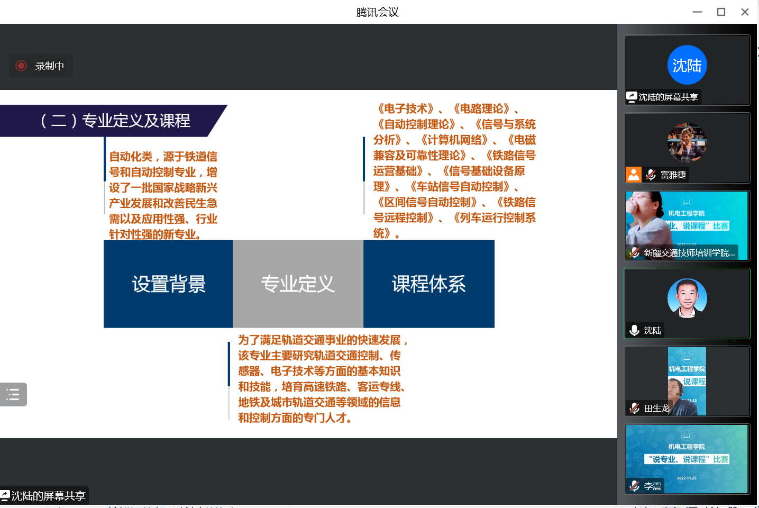The height and width of the screenshot is (508, 759).
Task: Click the 沈陆的屏幕共享 label below the slide
Action: coord(48,496)
